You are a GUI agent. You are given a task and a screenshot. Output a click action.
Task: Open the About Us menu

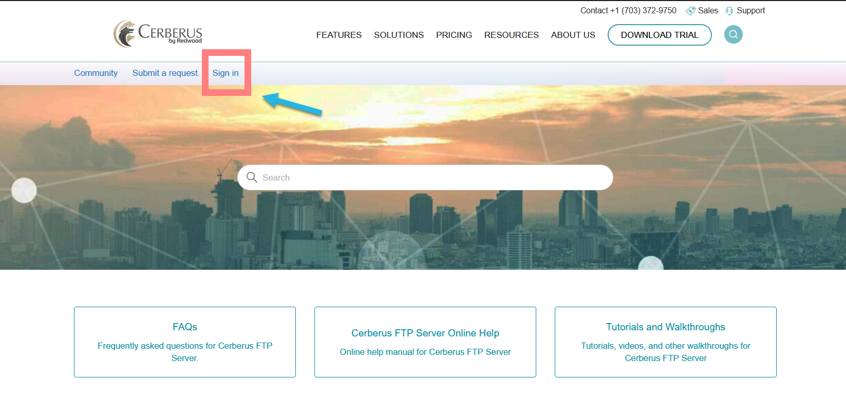pos(573,35)
